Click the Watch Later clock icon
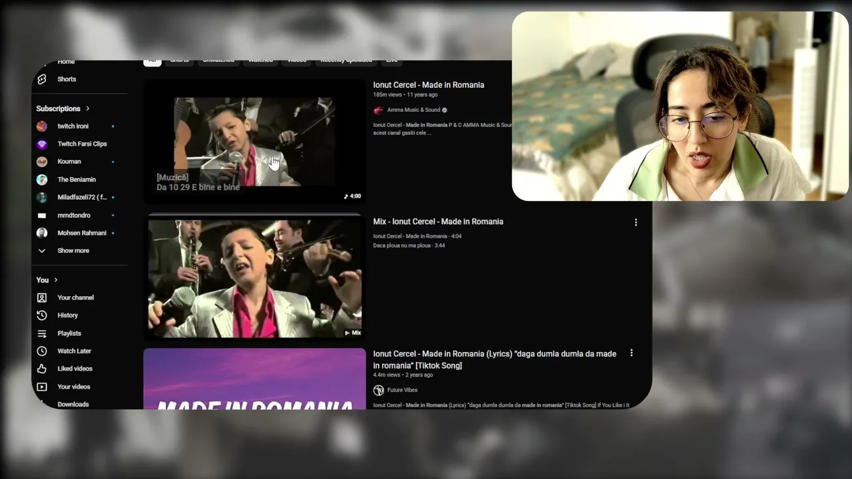This screenshot has height=479, width=852. coord(42,351)
